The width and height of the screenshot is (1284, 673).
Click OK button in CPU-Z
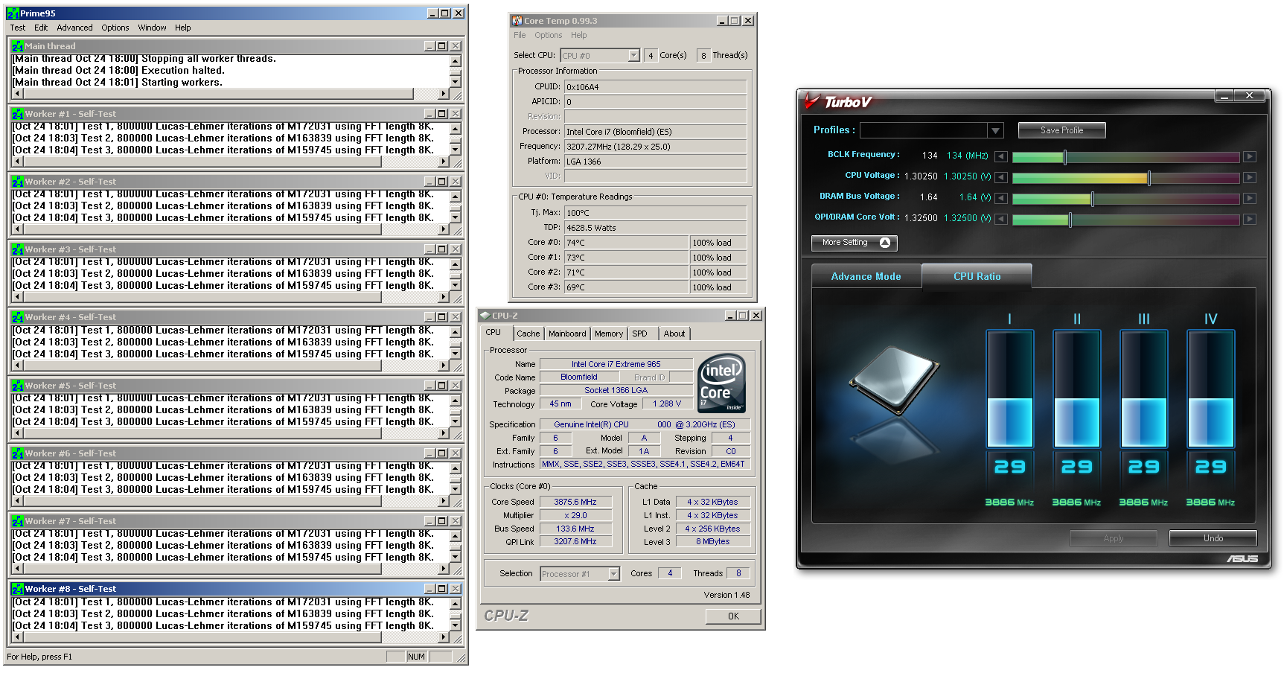tap(733, 616)
